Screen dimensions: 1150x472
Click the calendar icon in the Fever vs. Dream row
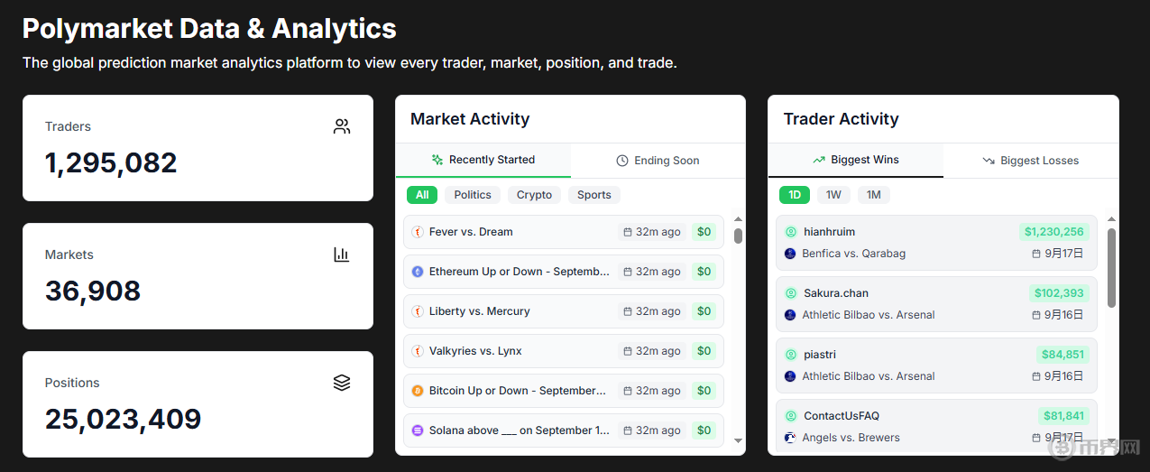(x=628, y=232)
